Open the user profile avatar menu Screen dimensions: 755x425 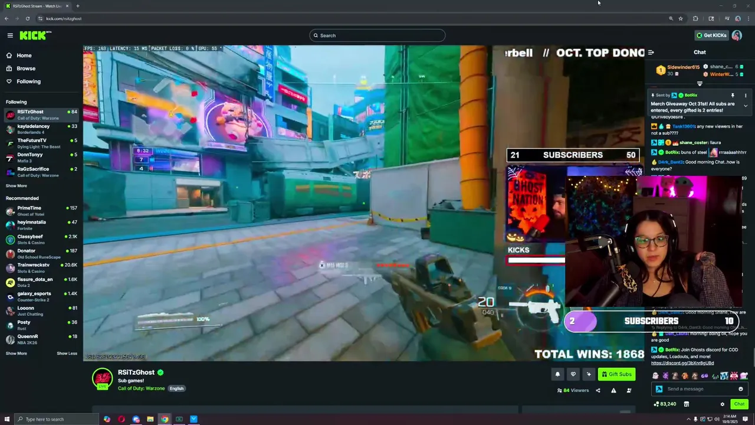[x=737, y=35]
